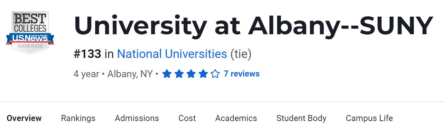Viewport: 444px width, 130px height.
Task: Click the second blue rating star
Action: pyautogui.click(x=179, y=74)
